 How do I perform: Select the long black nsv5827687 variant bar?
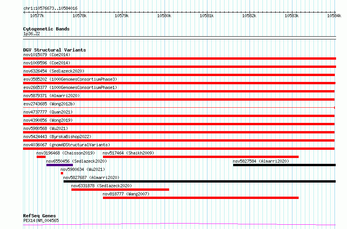[x=200, y=181]
